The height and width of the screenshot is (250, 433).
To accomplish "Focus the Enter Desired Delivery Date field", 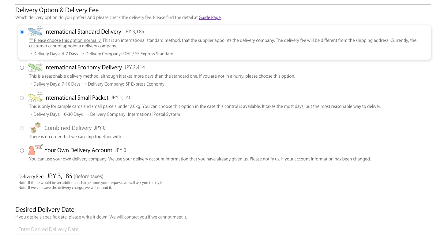I will point(49,229).
